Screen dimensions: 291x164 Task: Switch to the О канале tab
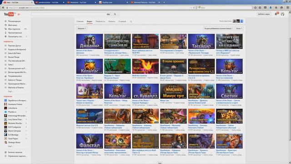[122, 21]
